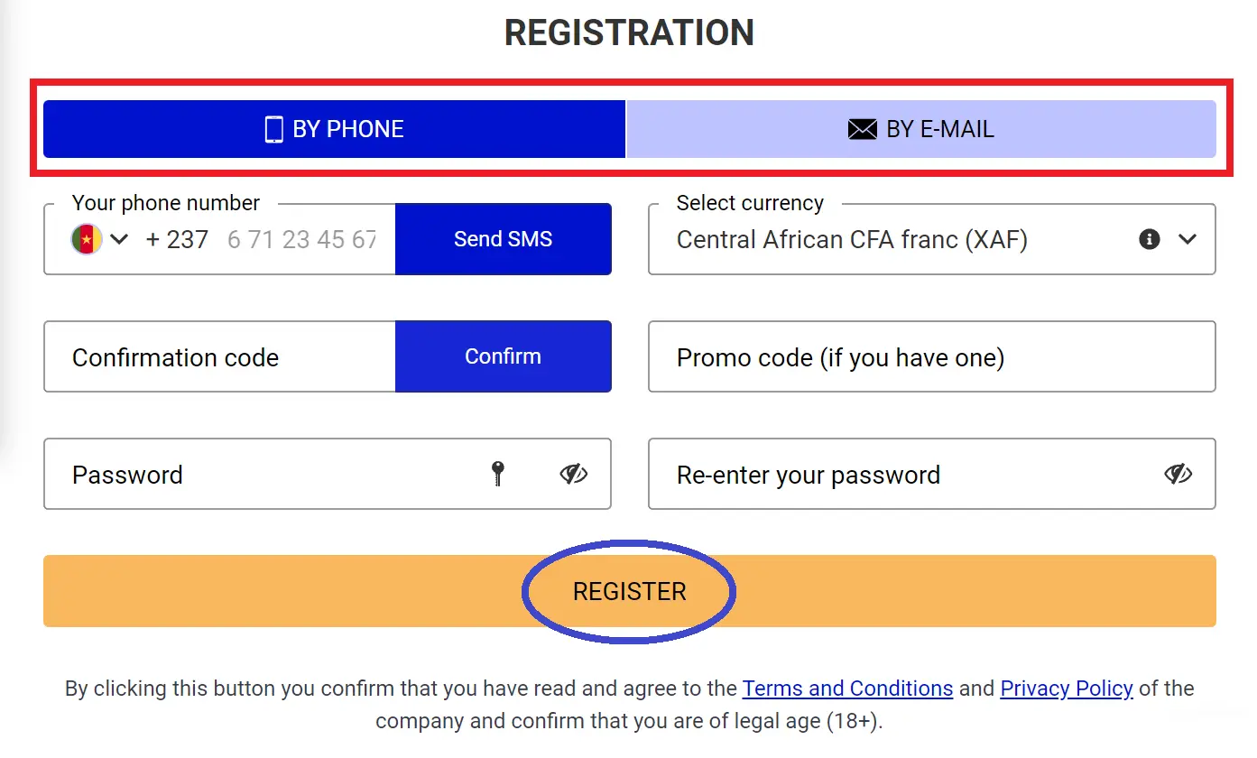Switch to the BY E-MAIL tab
Image resolution: width=1257 pixels, height=758 pixels.
[x=920, y=129]
